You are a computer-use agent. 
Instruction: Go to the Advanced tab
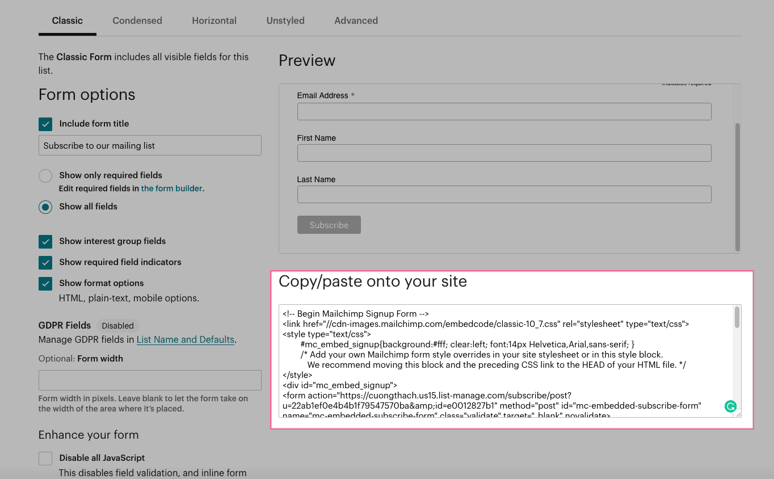point(356,20)
